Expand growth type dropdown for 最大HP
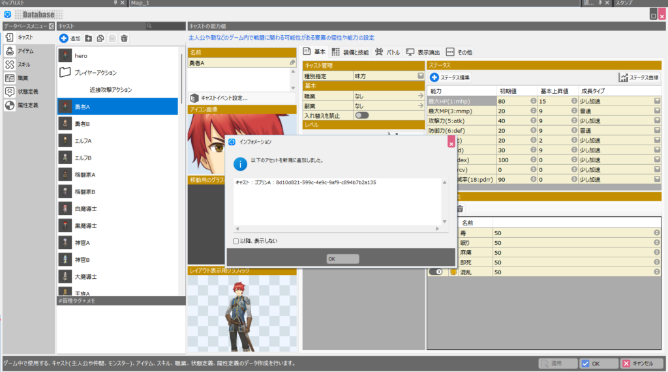Screen dimensions: 668x372 [657, 101]
